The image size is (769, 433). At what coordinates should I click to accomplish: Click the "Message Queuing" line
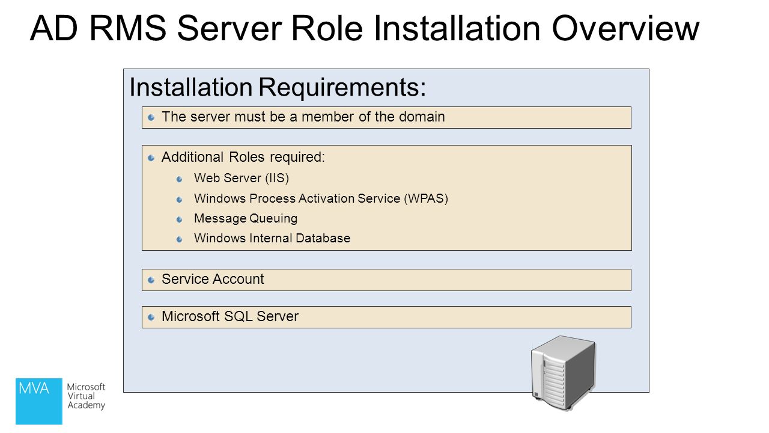[x=246, y=218]
